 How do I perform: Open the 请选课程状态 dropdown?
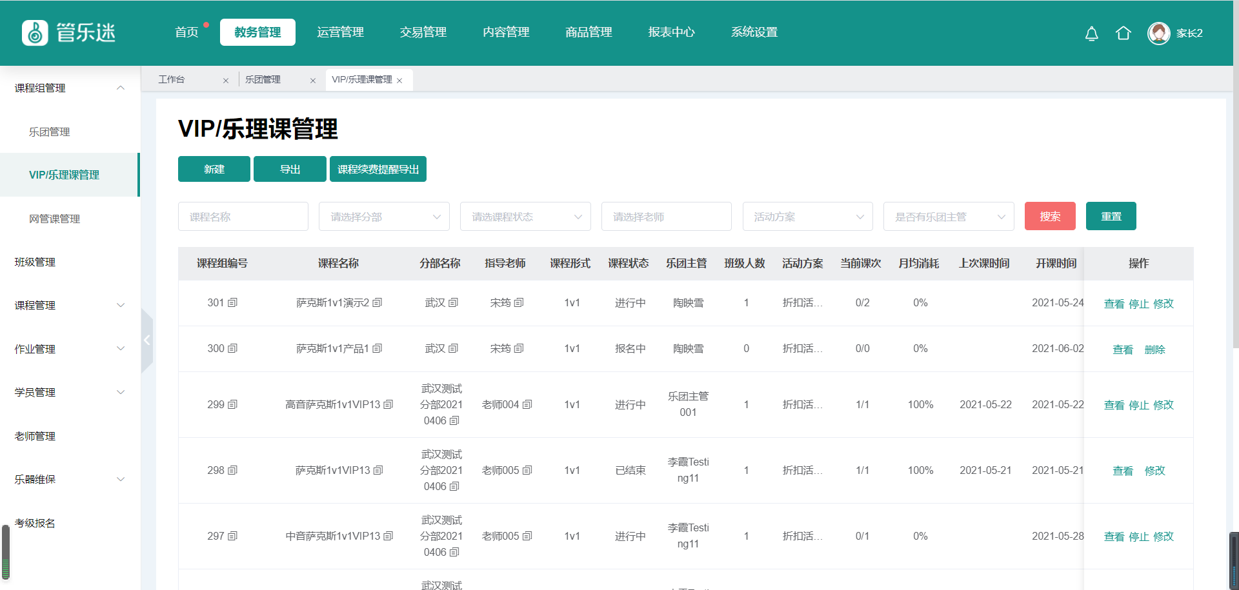point(525,217)
